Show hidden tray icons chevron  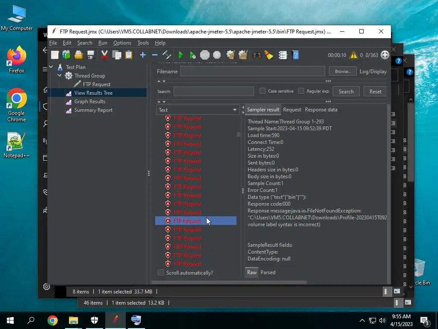click(x=362, y=320)
